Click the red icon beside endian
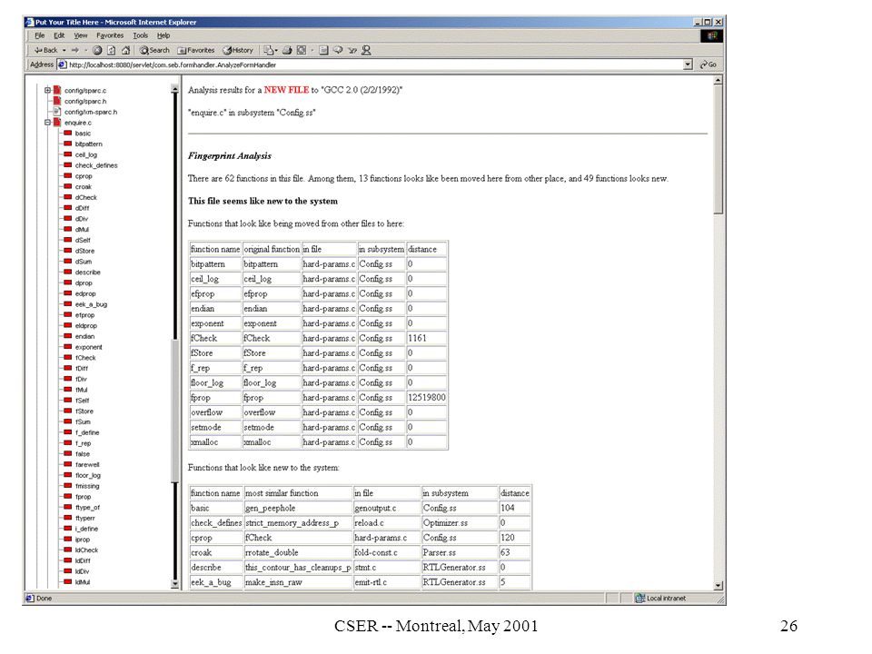 coord(68,336)
